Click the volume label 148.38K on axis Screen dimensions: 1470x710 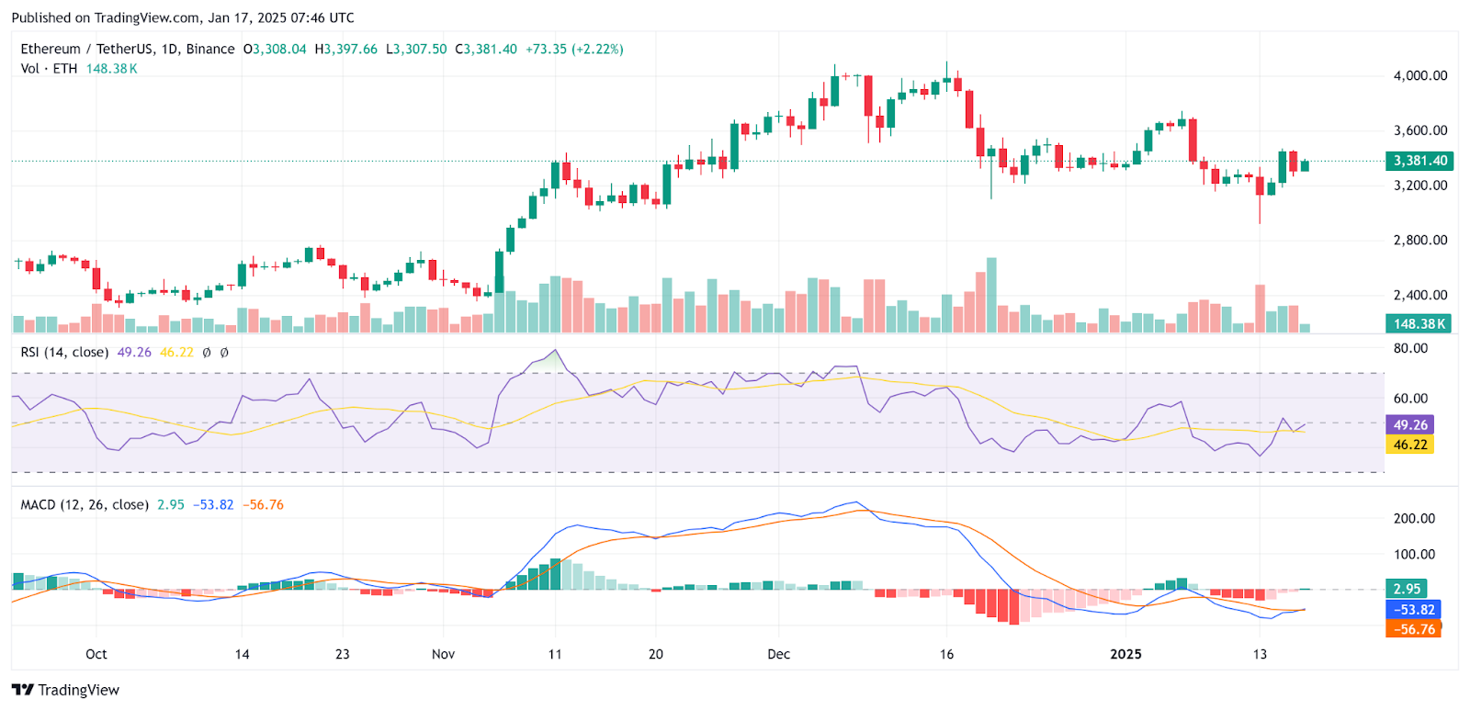coord(1419,323)
